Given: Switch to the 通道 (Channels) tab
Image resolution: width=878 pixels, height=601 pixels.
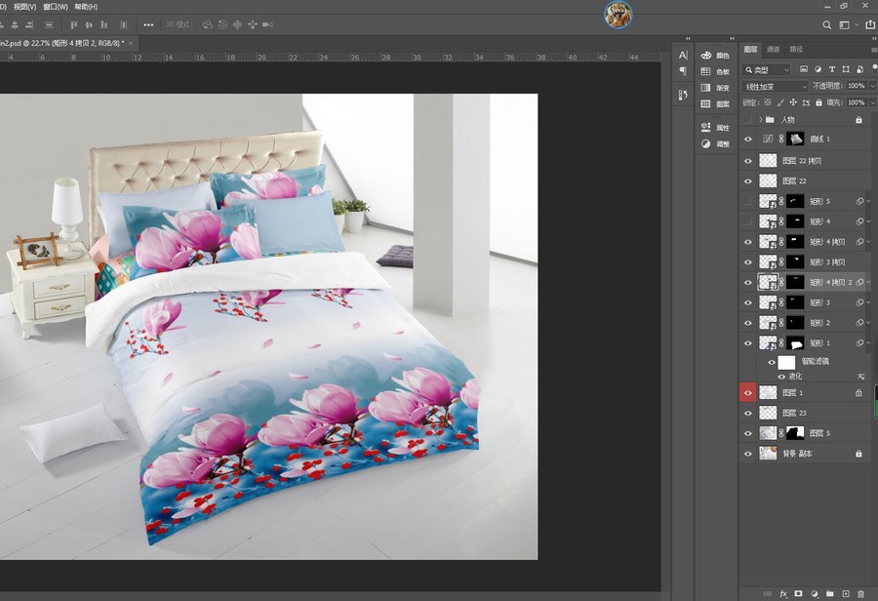Looking at the screenshot, I should 774,50.
